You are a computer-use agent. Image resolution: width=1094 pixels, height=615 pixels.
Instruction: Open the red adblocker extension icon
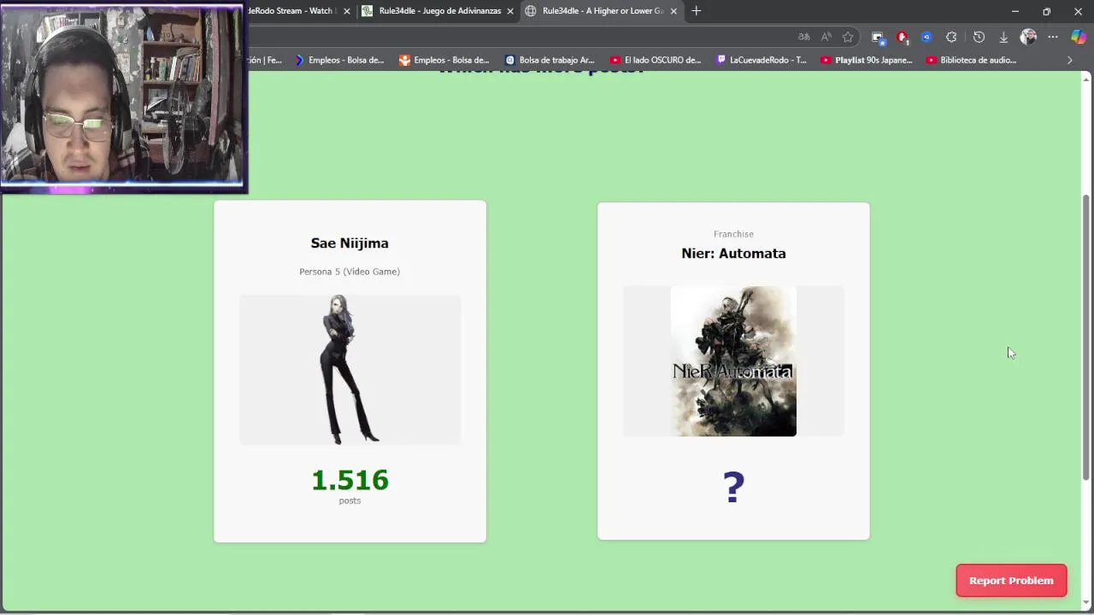pyautogui.click(x=903, y=37)
